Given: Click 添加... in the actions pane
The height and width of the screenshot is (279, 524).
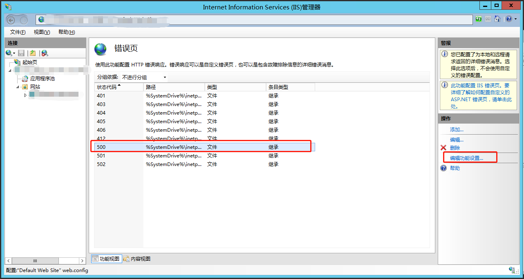Looking at the screenshot, I should point(457,129).
